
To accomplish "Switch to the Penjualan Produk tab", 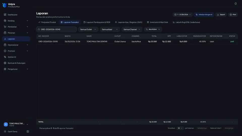I will 47,22.
